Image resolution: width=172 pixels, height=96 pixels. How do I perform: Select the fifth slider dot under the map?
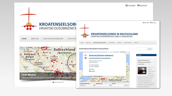click(61, 82)
